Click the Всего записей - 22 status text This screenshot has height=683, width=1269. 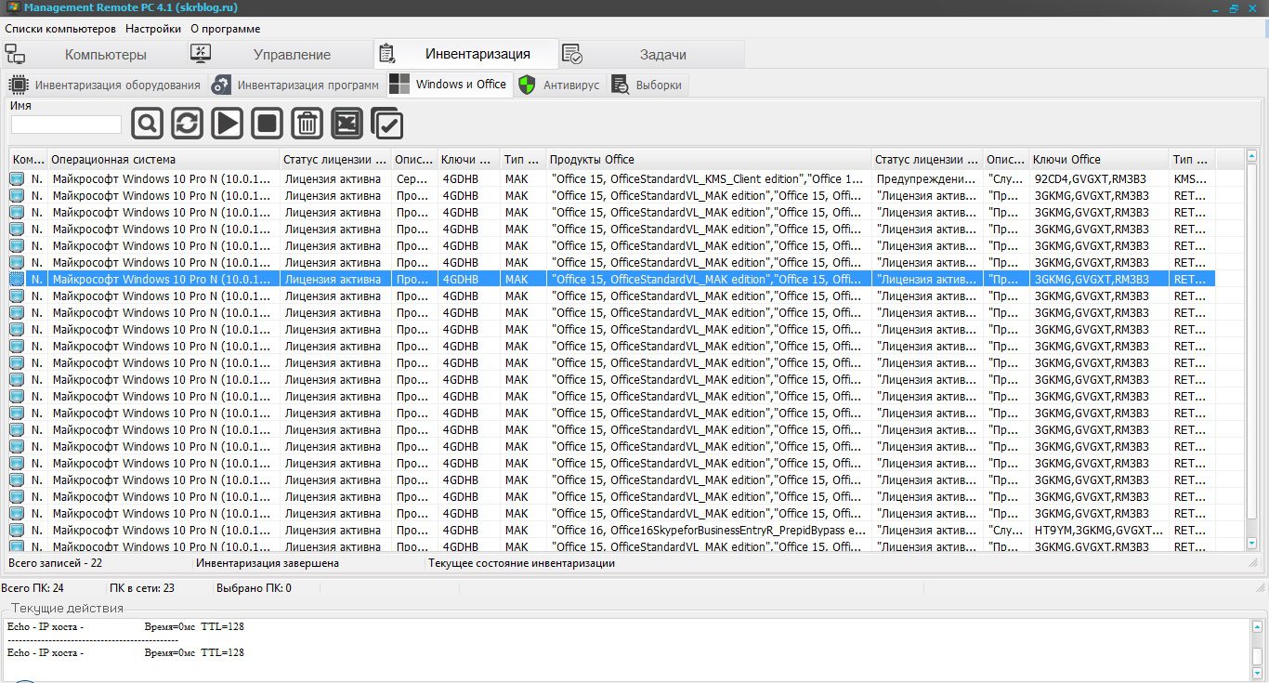pos(56,563)
